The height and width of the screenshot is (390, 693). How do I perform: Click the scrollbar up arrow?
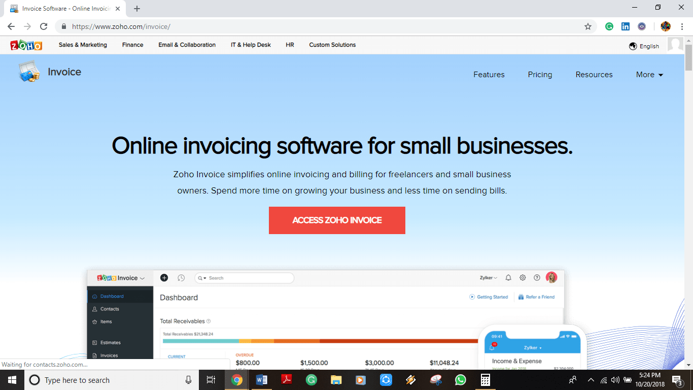(688, 40)
